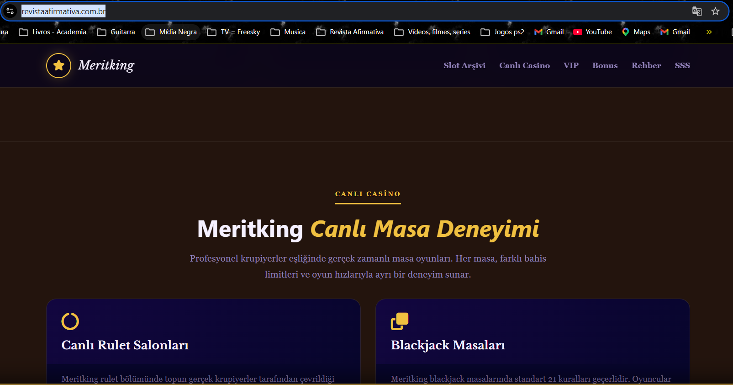Open the Livros - Academia bookmark folder
The image size is (733, 385).
tap(53, 32)
